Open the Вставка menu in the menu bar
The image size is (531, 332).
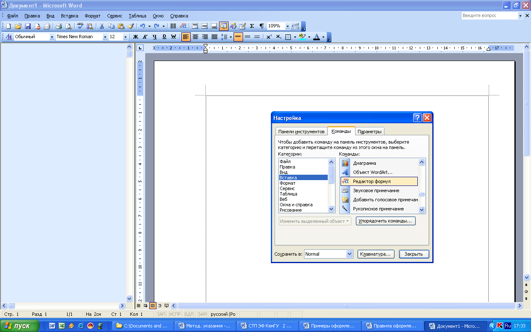pos(69,16)
